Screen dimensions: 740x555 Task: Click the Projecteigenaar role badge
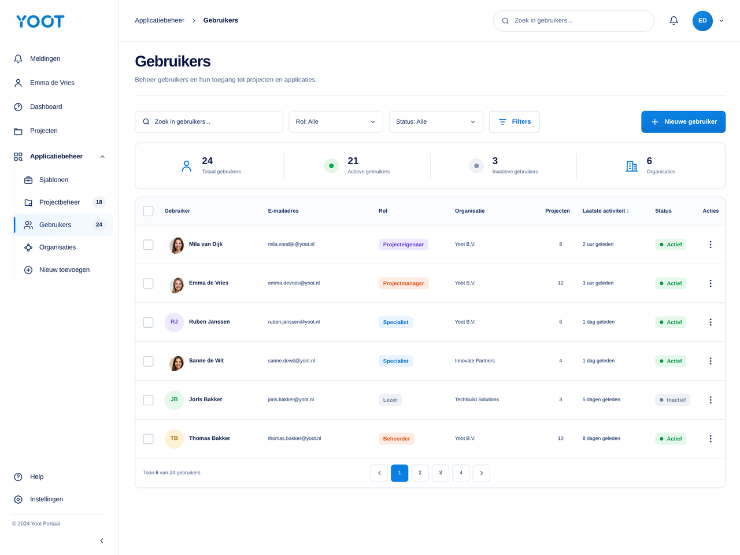404,245
